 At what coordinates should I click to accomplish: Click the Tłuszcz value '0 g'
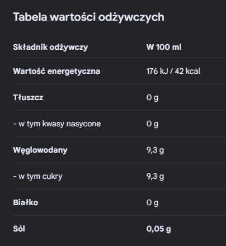pos(152,98)
